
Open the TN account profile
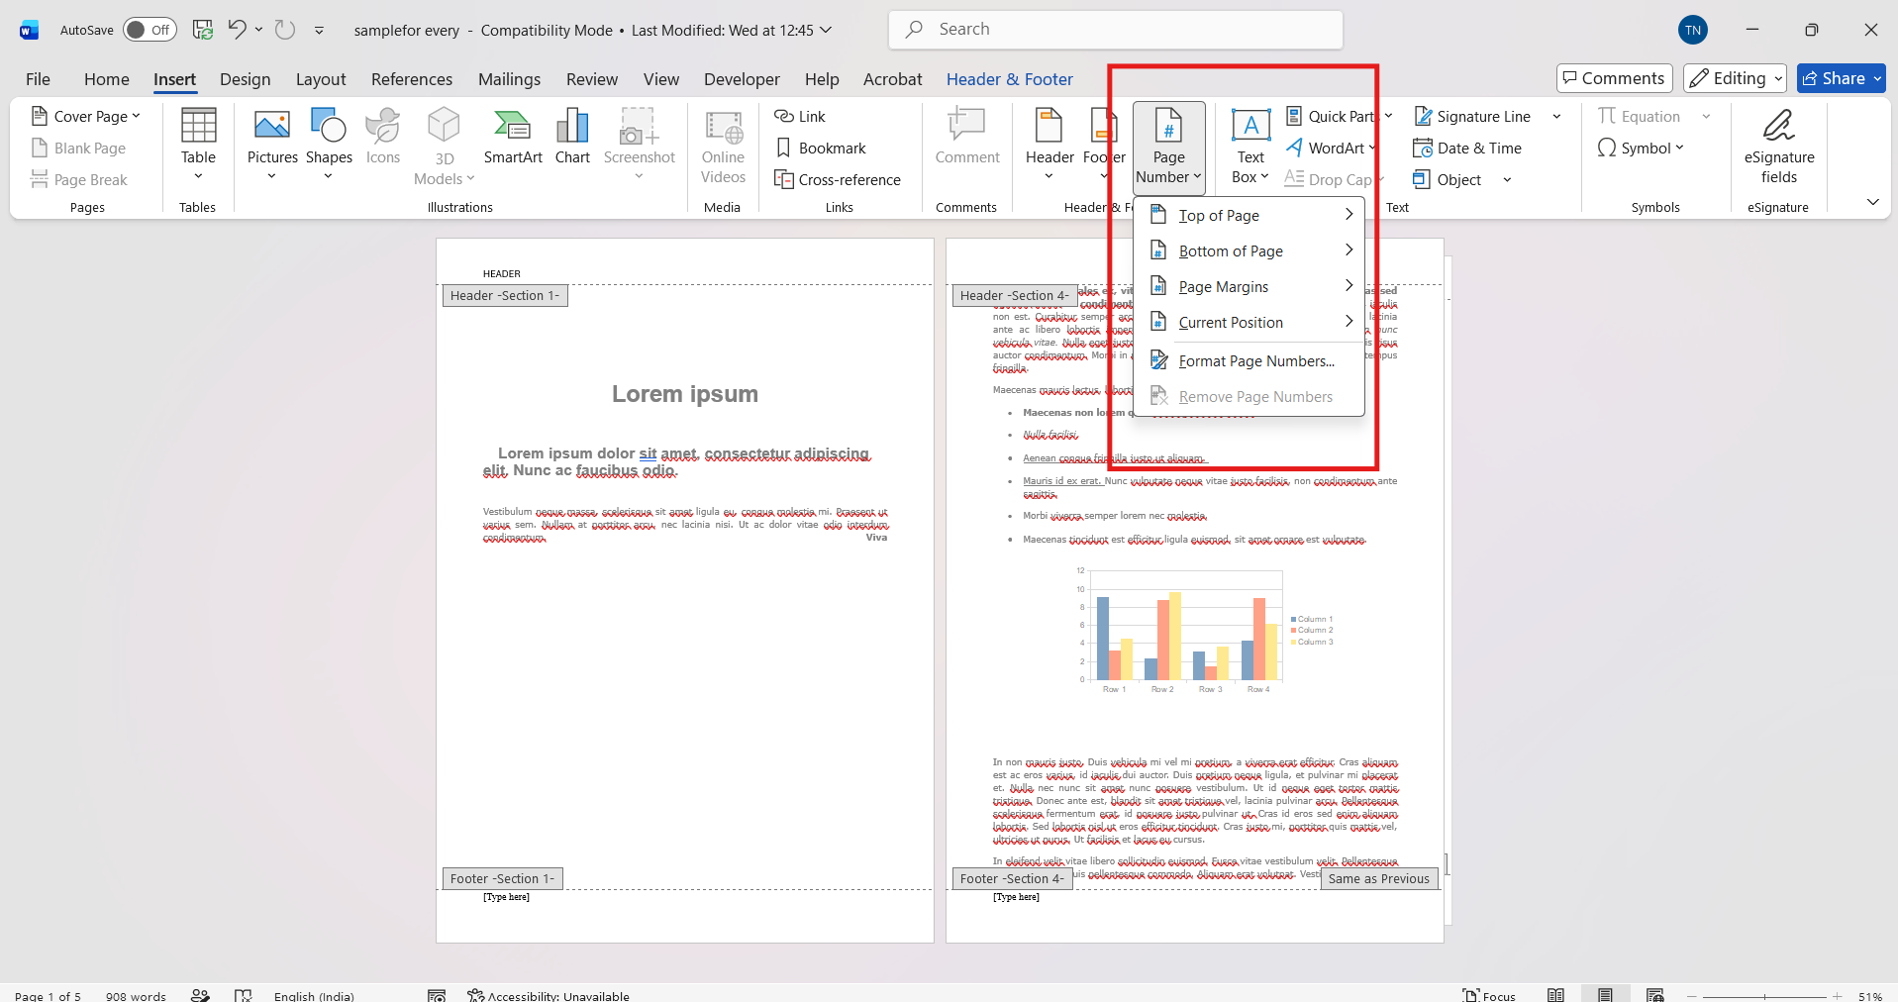point(1692,30)
